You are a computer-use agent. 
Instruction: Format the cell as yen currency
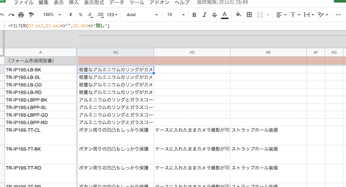pyautogui.click(x=71, y=15)
